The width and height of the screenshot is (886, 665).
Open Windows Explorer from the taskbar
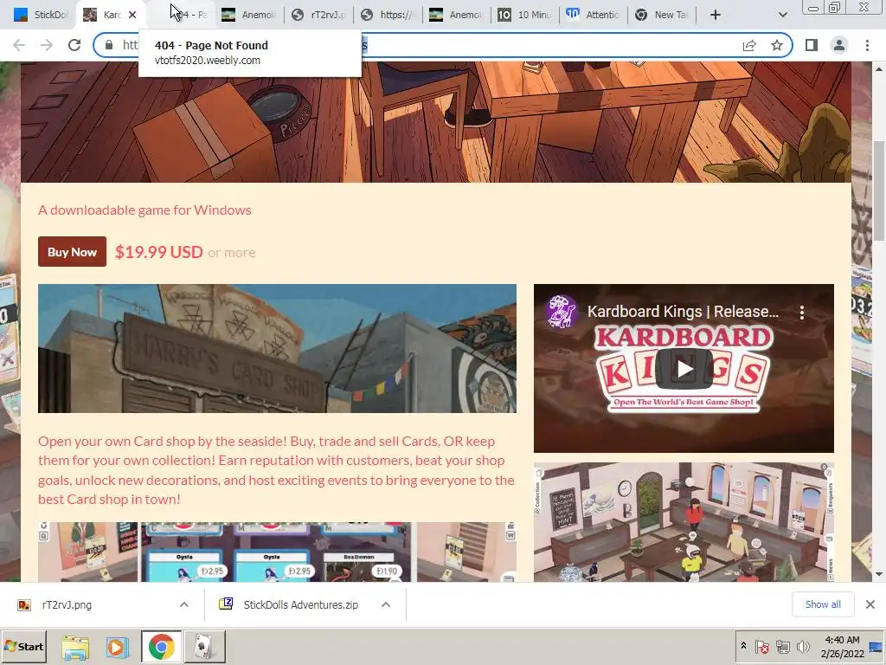(75, 647)
